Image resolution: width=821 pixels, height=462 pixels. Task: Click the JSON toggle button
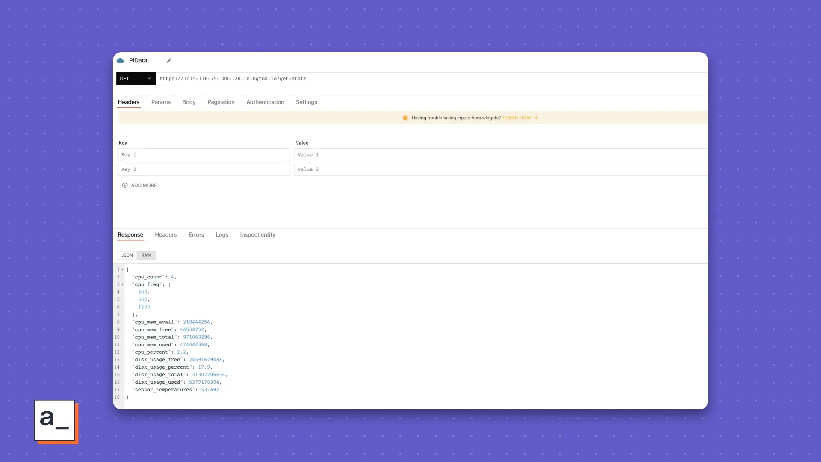point(127,255)
